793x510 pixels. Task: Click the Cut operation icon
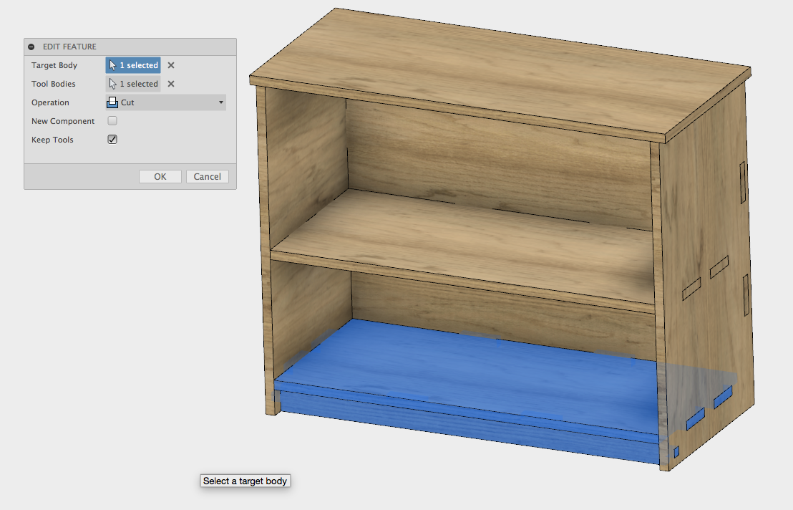(x=112, y=102)
